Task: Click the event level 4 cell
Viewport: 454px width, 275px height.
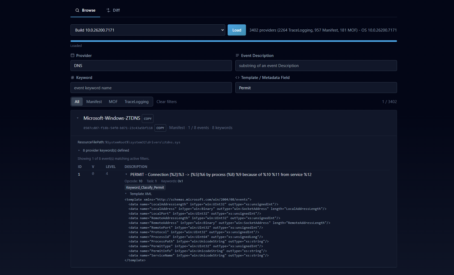Action: 107,174
